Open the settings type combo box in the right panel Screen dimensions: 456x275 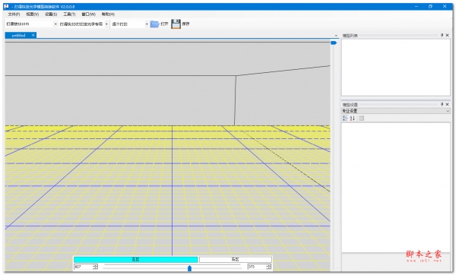point(396,111)
